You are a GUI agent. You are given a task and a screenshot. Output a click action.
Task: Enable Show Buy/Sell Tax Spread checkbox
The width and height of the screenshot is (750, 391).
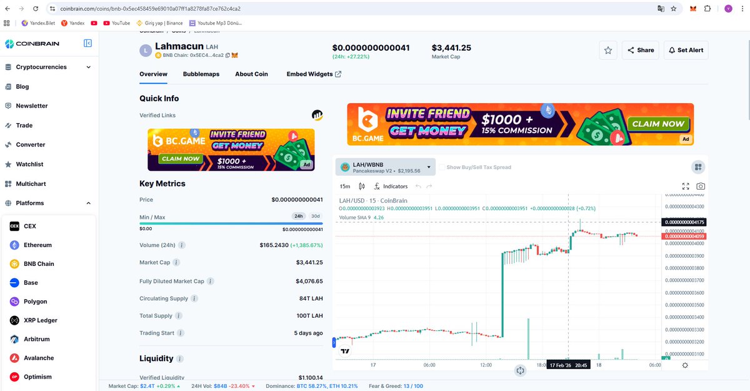click(442, 167)
